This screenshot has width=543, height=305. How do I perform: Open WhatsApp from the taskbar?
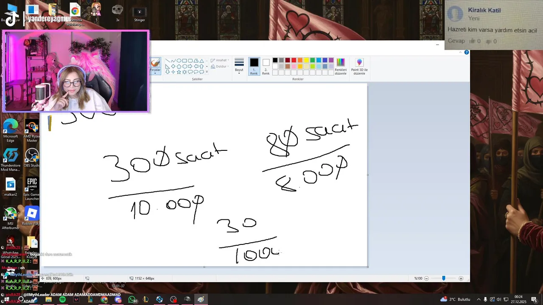pos(132,299)
